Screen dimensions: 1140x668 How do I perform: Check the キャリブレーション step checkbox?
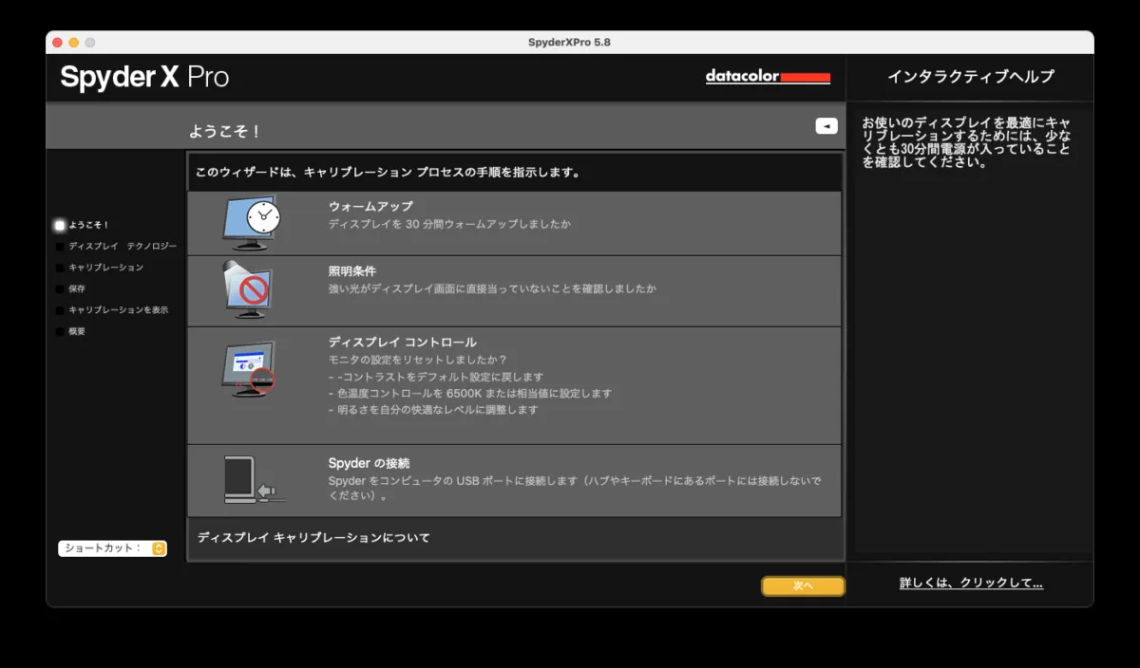[x=58, y=267]
